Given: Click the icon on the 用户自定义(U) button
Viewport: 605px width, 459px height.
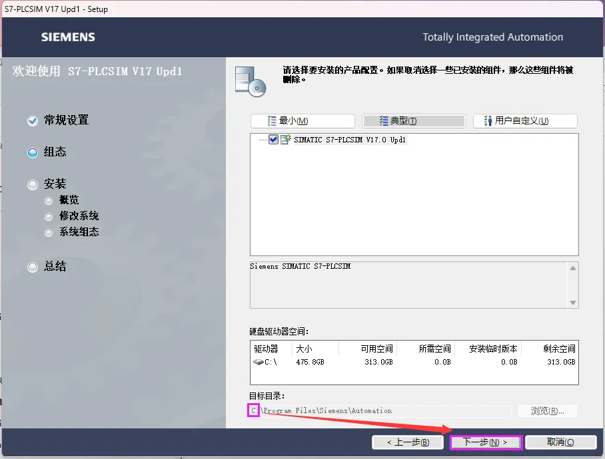Looking at the screenshot, I should (488, 121).
